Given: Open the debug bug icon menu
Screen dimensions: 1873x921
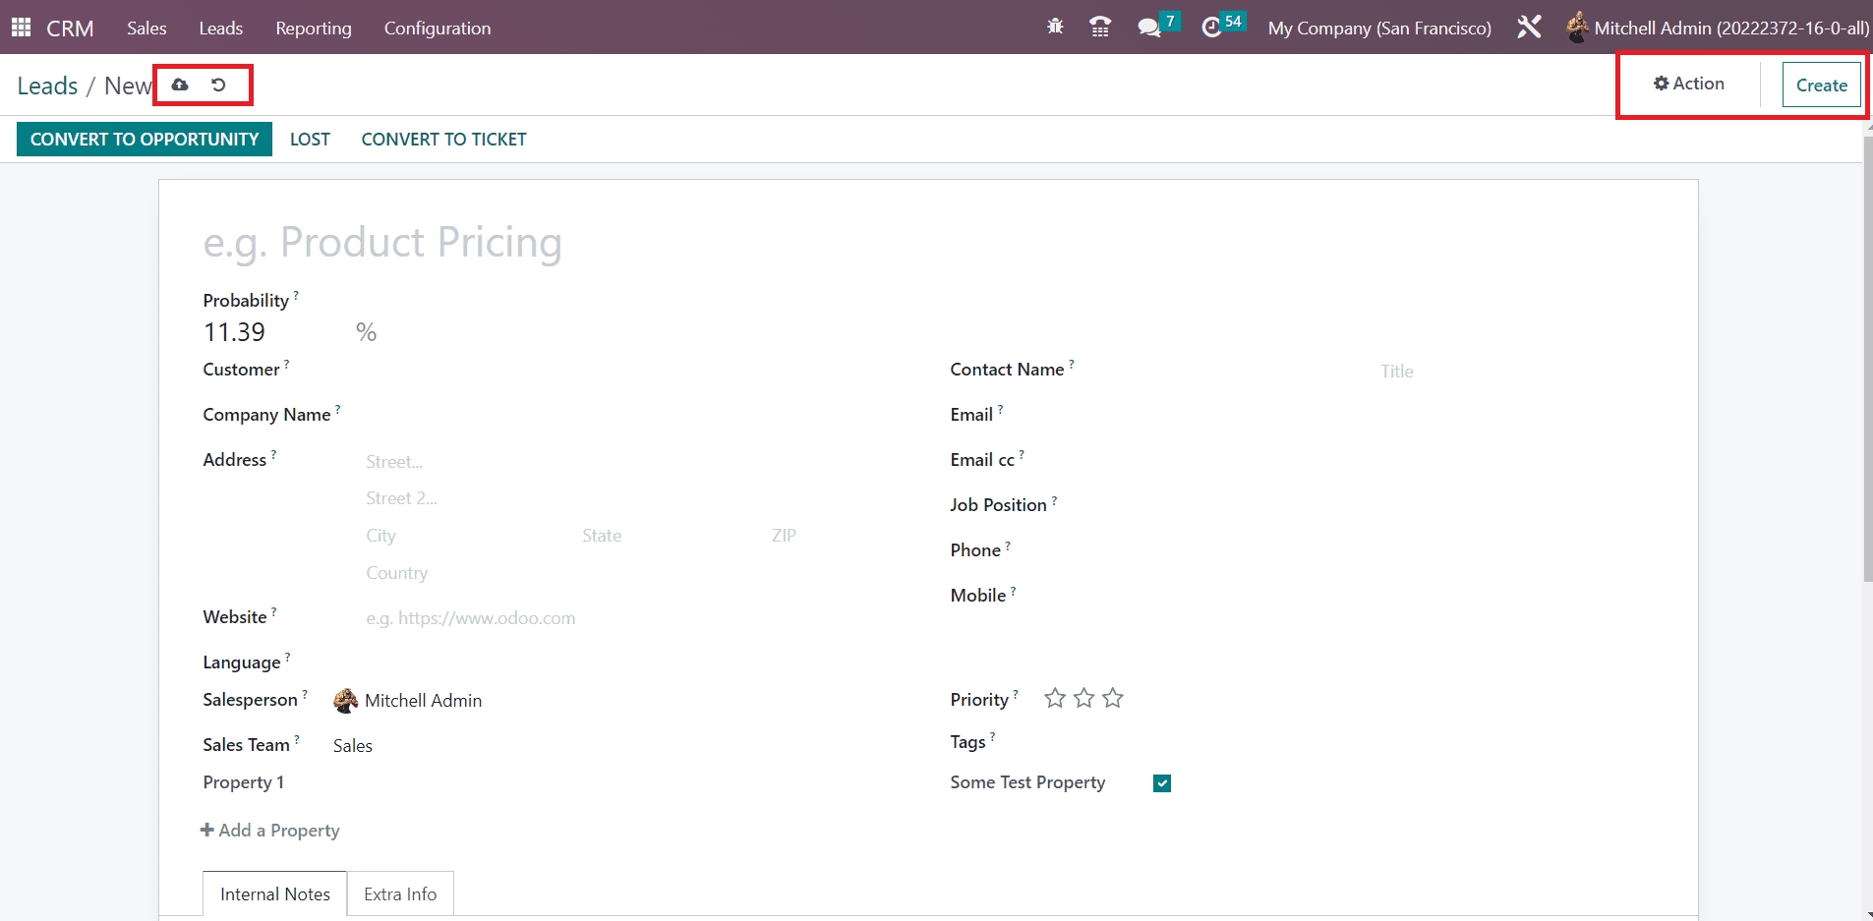Looking at the screenshot, I should click(1055, 28).
